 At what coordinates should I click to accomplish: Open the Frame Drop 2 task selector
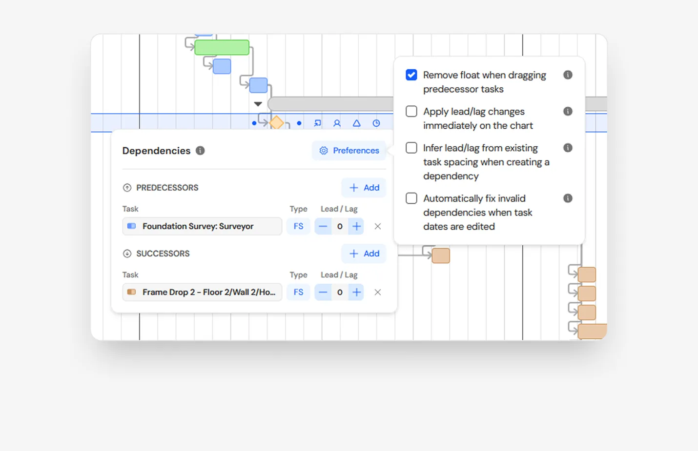coord(202,292)
